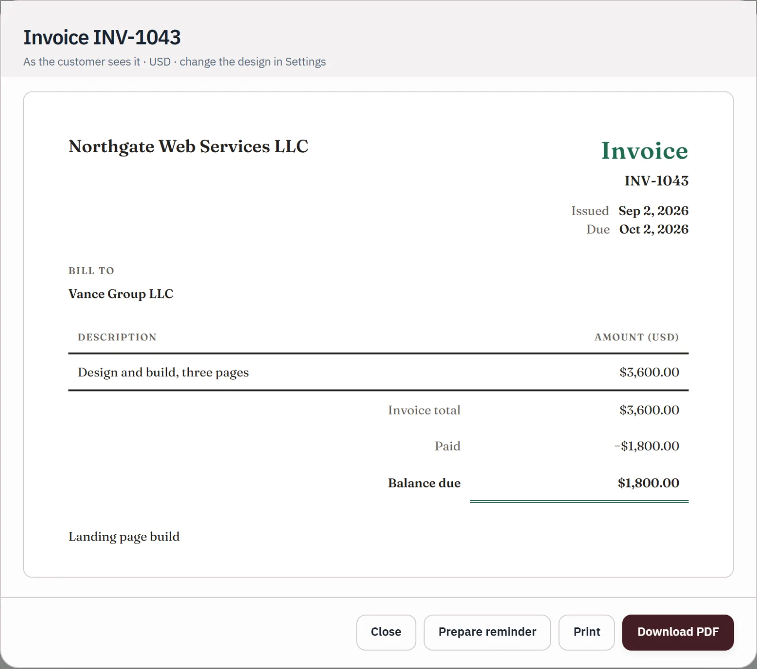Click the green Invoice heading
The height and width of the screenshot is (669, 757).
click(644, 151)
